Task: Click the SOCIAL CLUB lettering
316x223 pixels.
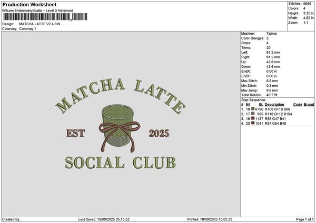Action: [120, 163]
